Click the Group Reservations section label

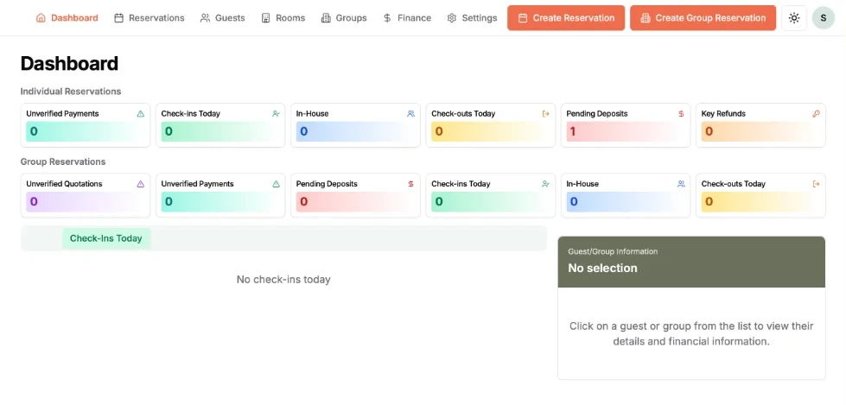[63, 161]
